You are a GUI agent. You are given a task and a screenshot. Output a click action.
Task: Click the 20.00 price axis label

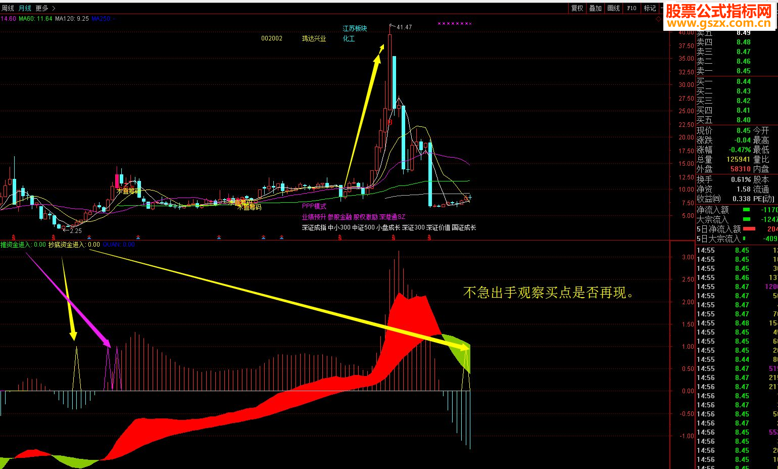click(686, 137)
